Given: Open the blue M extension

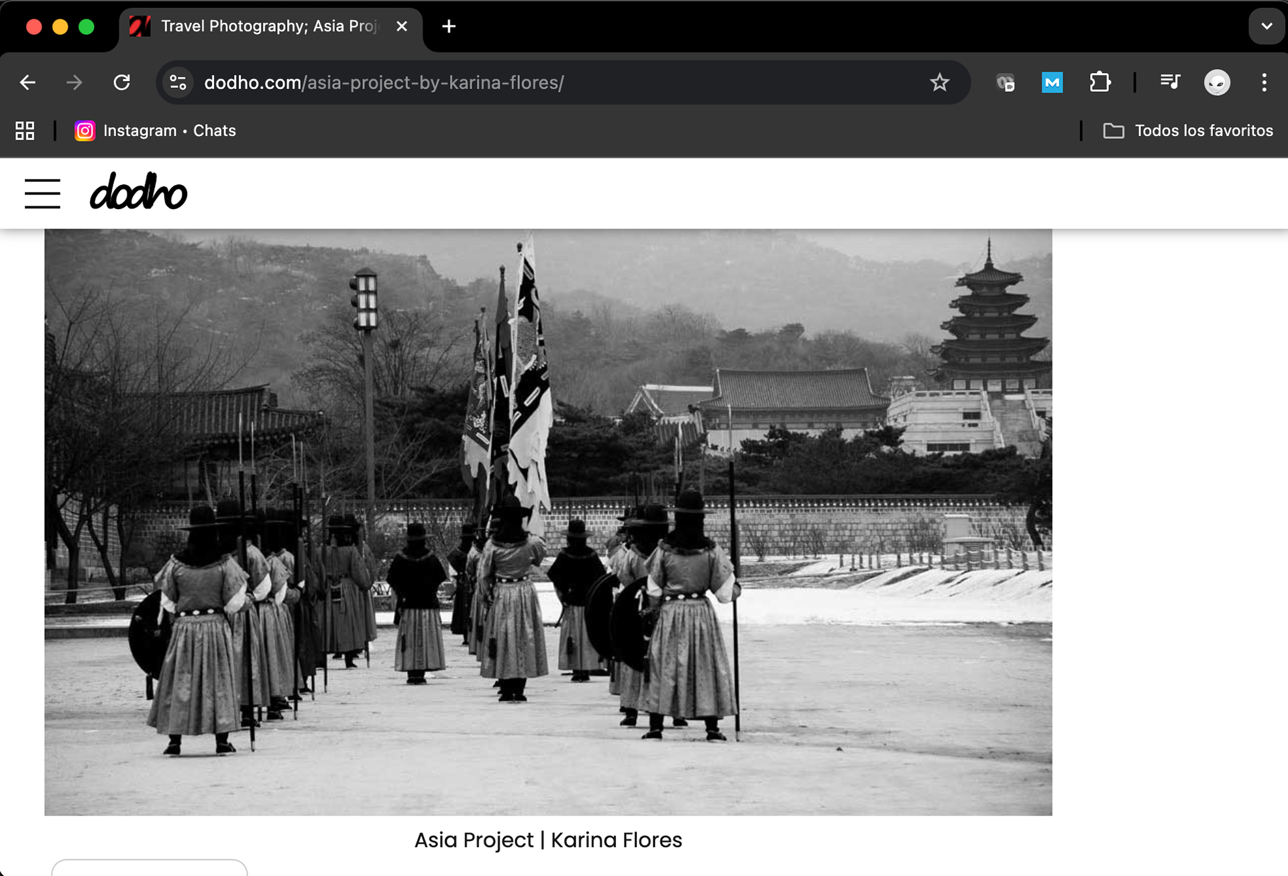Looking at the screenshot, I should coord(1052,82).
